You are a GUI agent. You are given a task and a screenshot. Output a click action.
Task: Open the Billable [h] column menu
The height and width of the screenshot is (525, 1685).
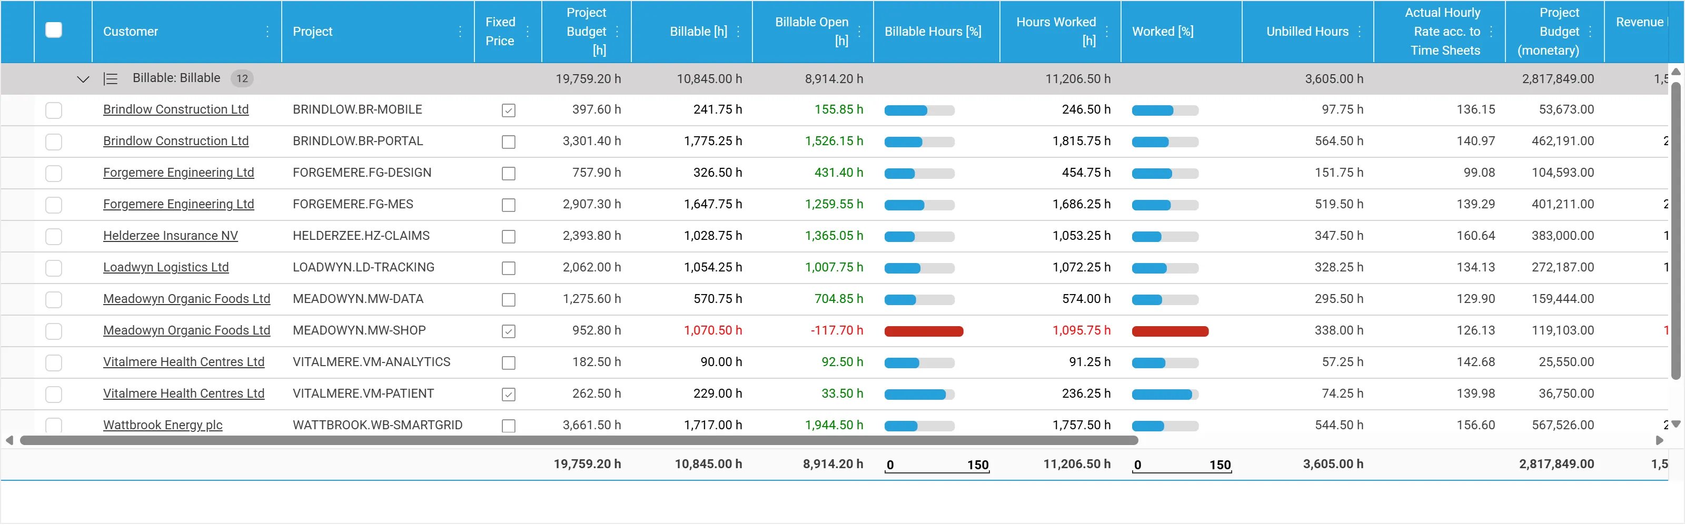[x=738, y=32]
